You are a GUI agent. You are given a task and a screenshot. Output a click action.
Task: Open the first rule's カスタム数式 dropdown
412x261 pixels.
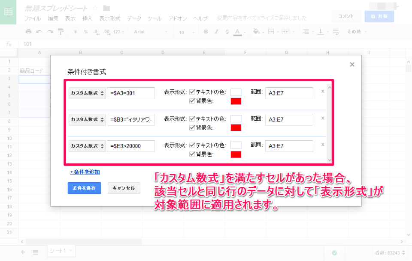[87, 93]
